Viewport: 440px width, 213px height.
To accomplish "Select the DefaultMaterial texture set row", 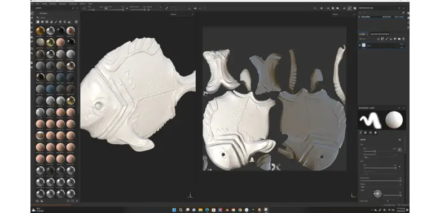I will [x=382, y=17].
